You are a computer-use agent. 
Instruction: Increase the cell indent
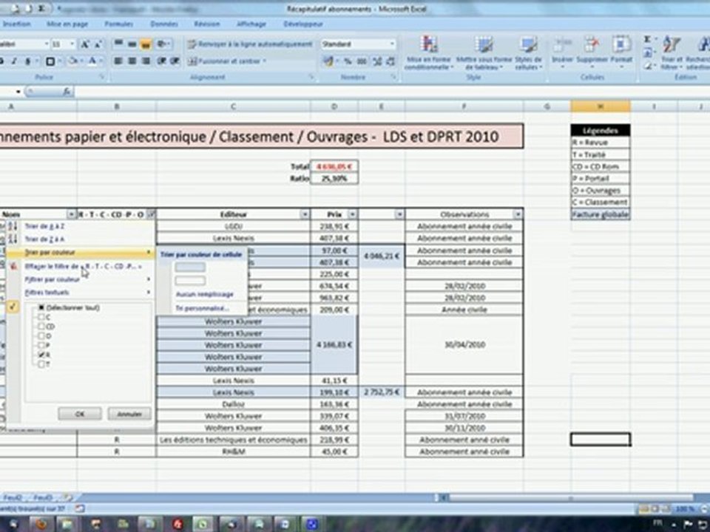175,61
